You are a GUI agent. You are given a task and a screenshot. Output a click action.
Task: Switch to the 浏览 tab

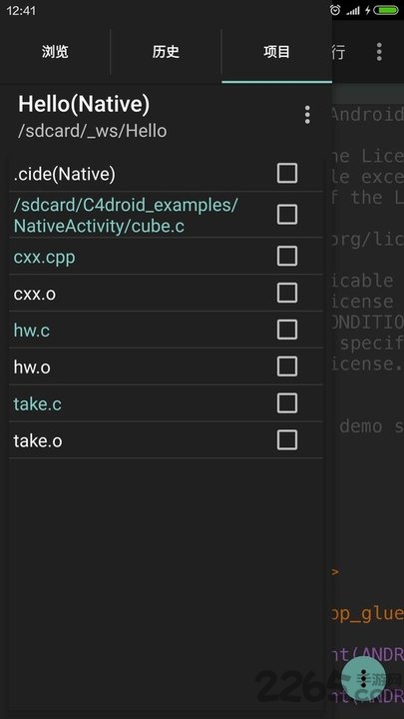pyautogui.click(x=55, y=52)
